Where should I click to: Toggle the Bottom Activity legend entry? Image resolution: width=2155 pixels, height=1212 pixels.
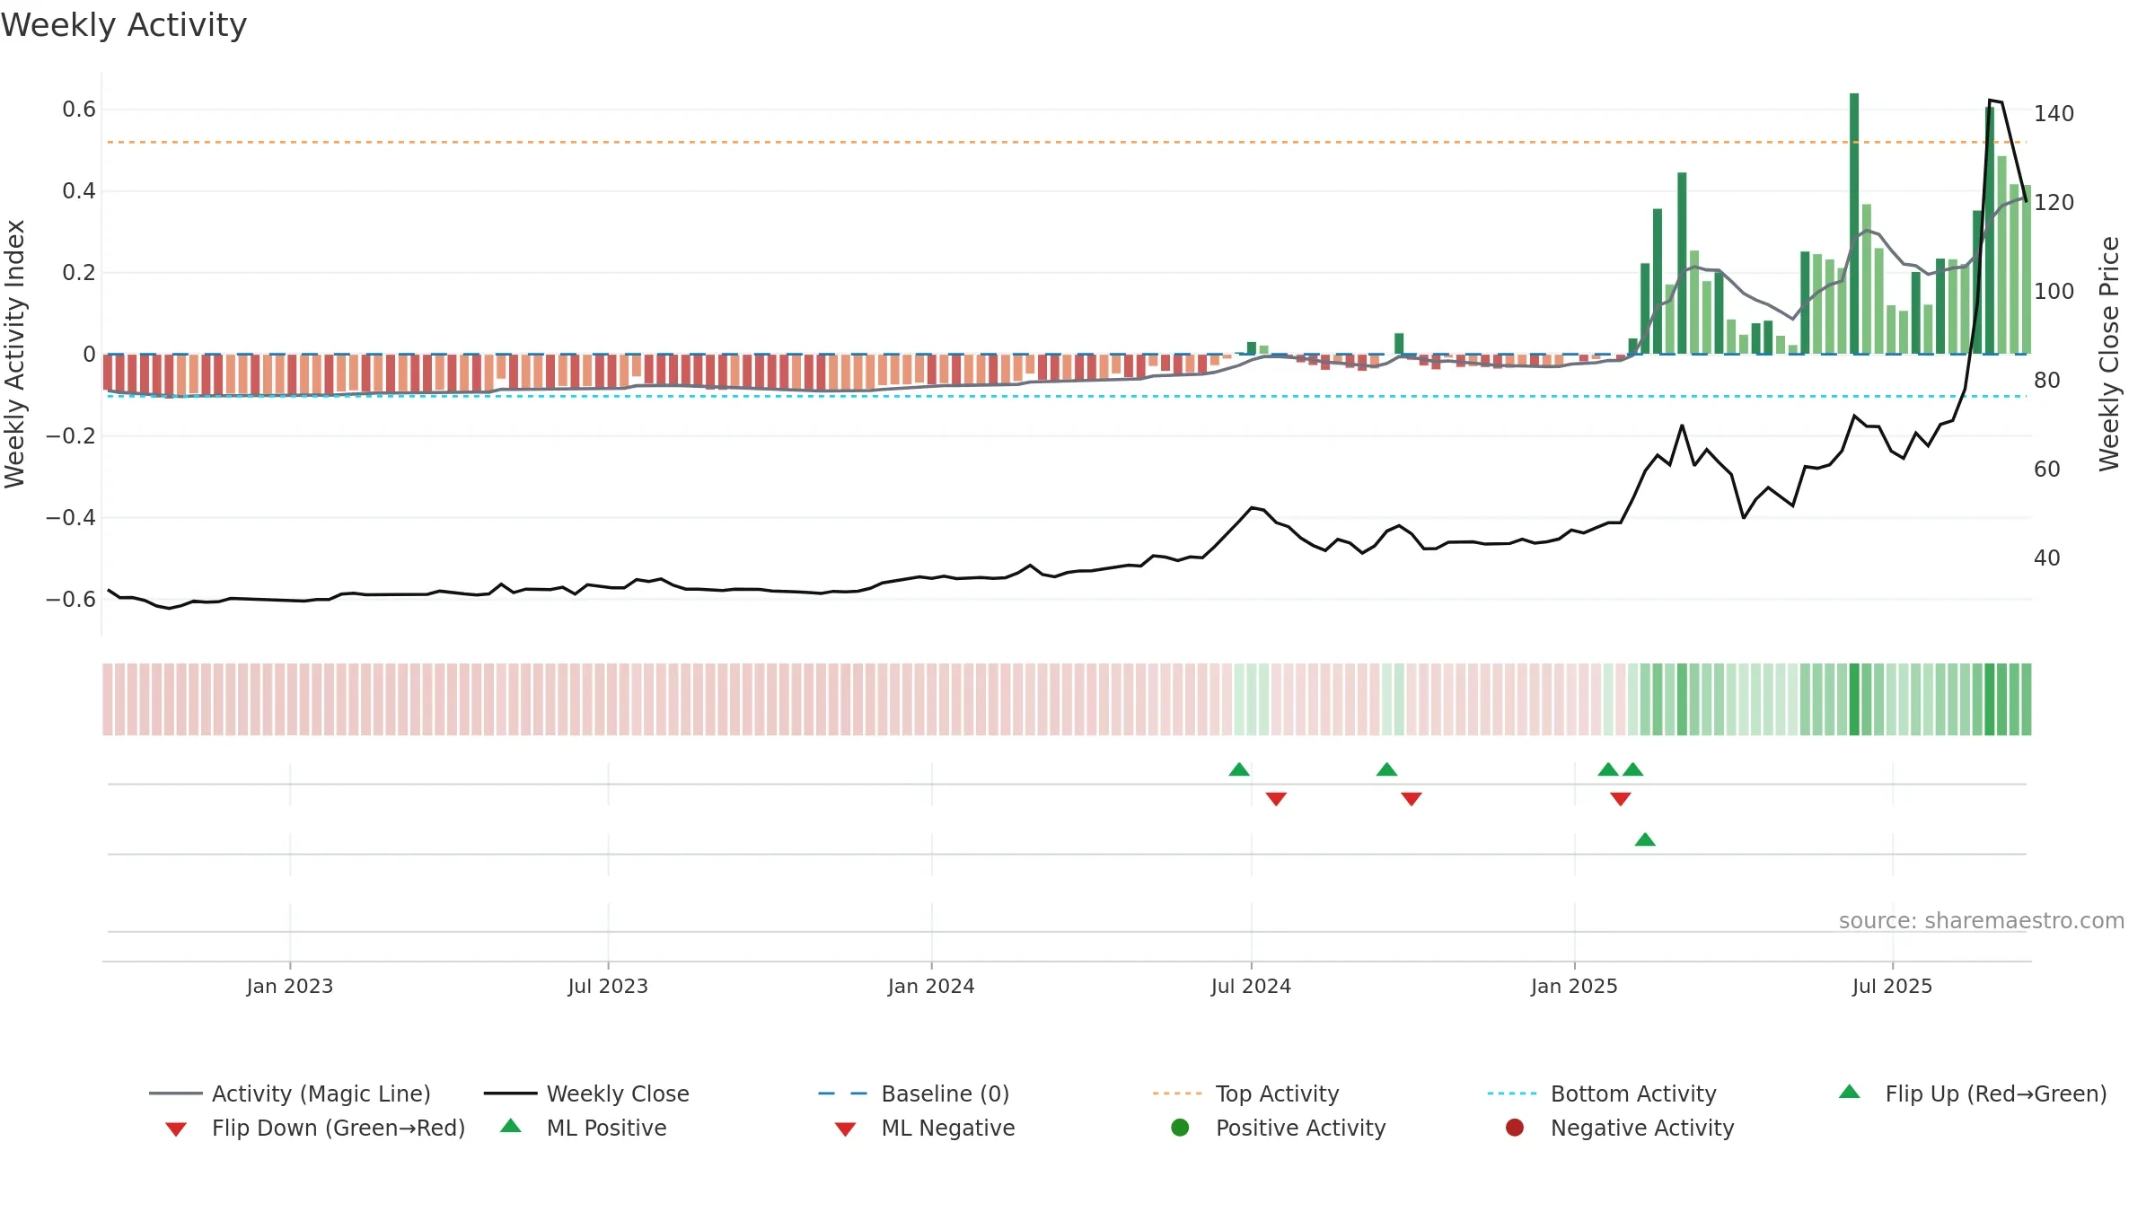[x=1602, y=1093]
